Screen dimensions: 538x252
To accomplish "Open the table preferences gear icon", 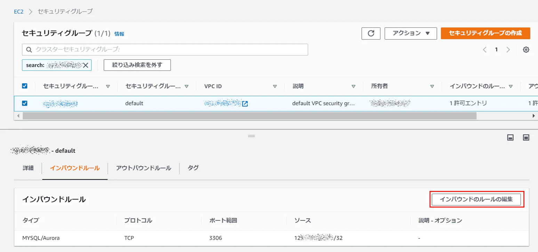I will tap(526, 50).
